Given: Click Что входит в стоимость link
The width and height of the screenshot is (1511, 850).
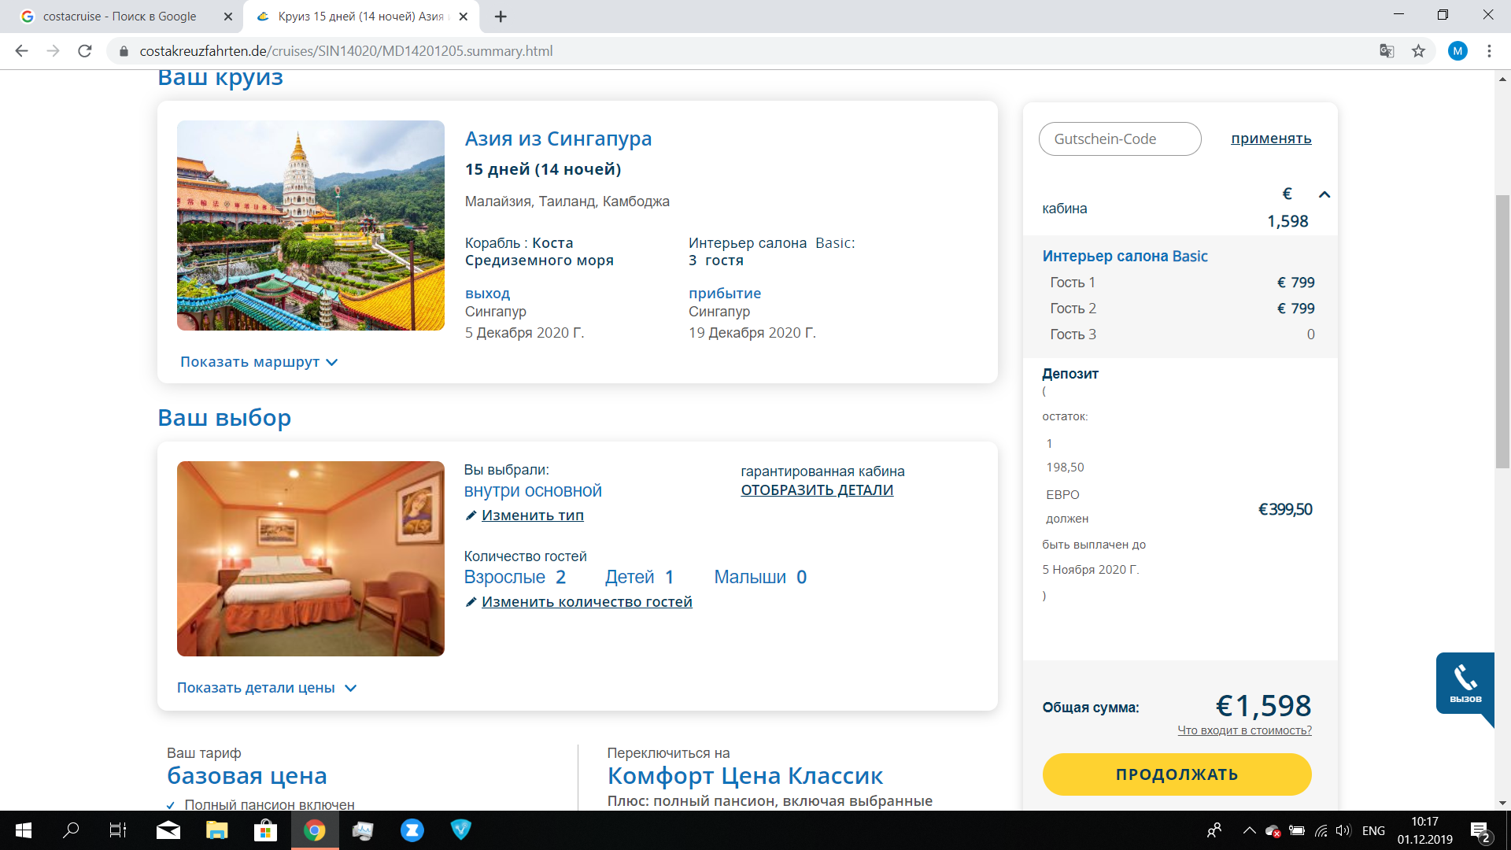Looking at the screenshot, I should 1244,730.
